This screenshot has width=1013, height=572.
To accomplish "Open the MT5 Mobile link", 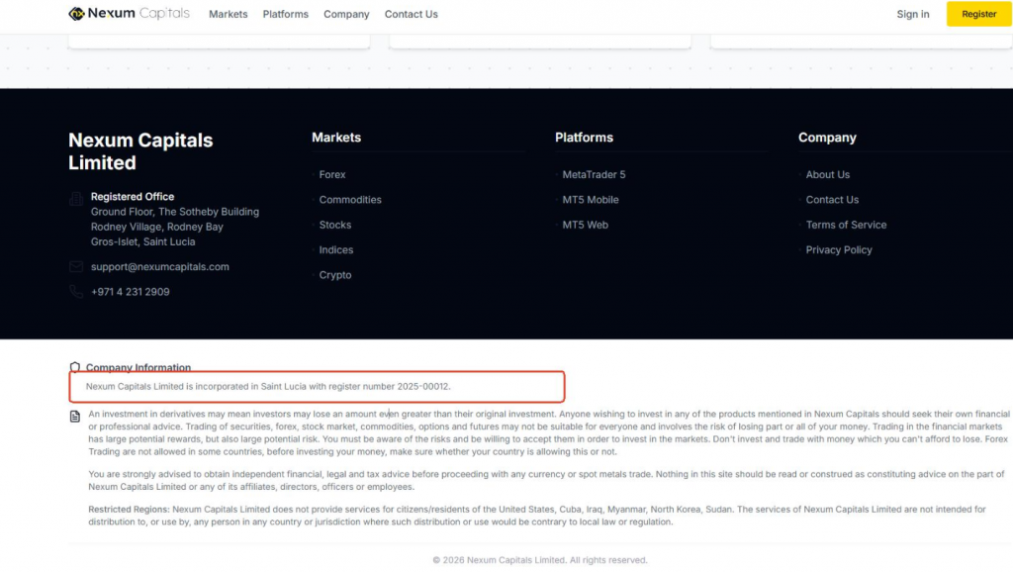I will coord(591,200).
